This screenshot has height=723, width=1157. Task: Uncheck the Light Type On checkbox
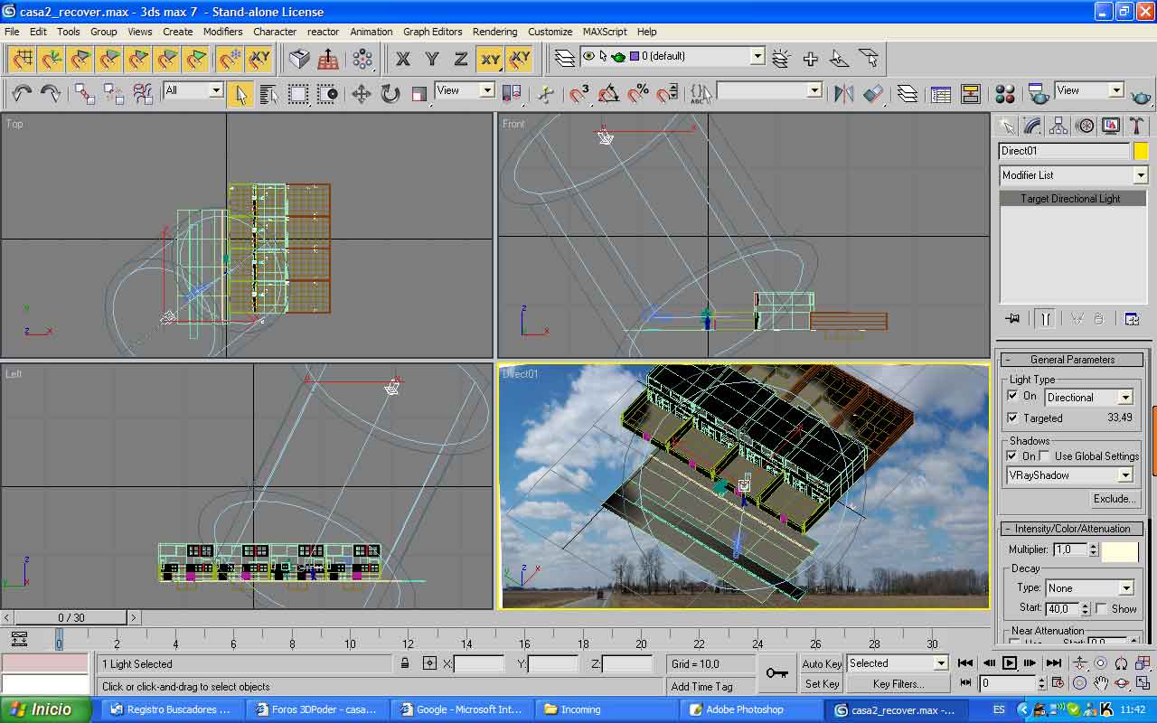pyautogui.click(x=1013, y=396)
